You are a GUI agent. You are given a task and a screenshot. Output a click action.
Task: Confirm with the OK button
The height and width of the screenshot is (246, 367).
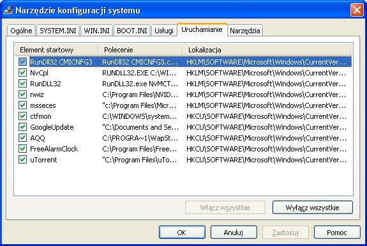coord(182,233)
